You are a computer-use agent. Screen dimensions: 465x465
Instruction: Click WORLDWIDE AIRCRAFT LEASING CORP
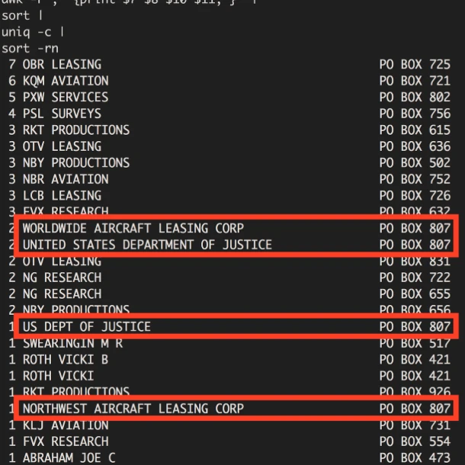tap(133, 228)
